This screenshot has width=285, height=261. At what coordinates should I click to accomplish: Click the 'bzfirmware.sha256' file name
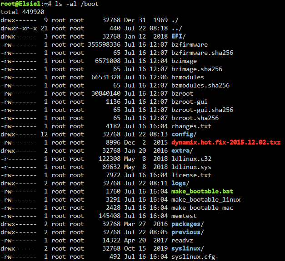(202, 53)
